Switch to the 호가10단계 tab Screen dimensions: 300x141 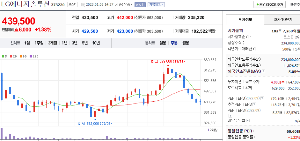coord(283,19)
